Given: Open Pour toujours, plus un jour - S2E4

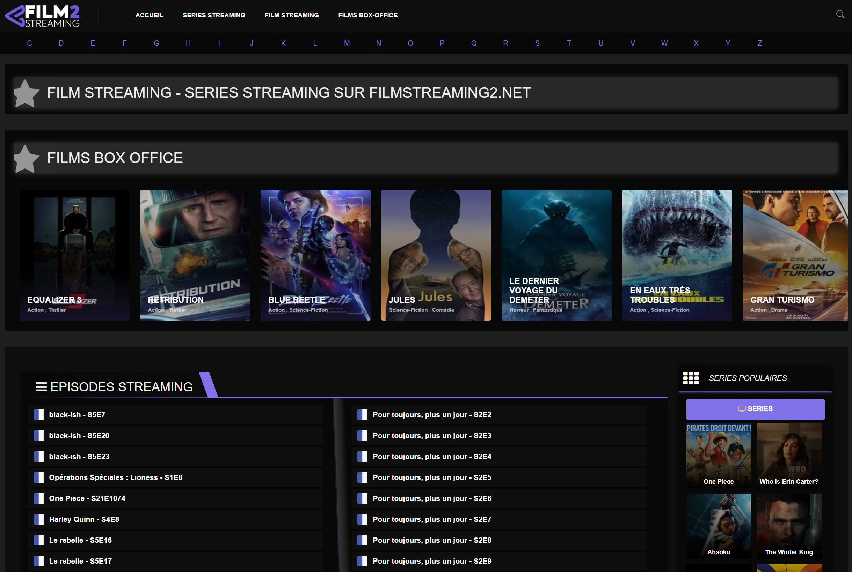Looking at the screenshot, I should pos(499,457).
